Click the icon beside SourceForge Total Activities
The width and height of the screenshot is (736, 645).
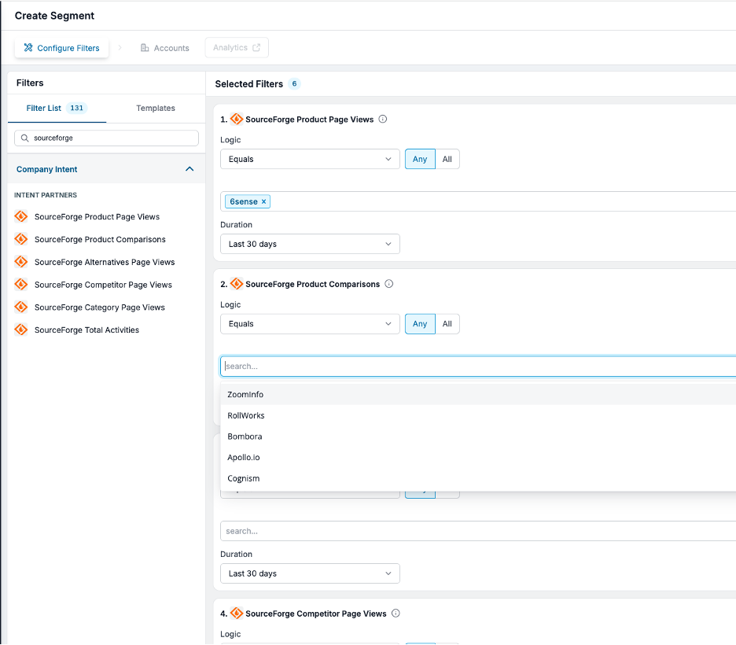click(21, 330)
